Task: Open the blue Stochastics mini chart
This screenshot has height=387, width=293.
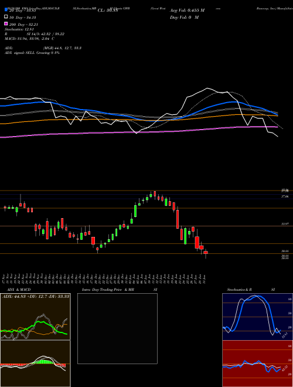Action: (x=257, y=317)
